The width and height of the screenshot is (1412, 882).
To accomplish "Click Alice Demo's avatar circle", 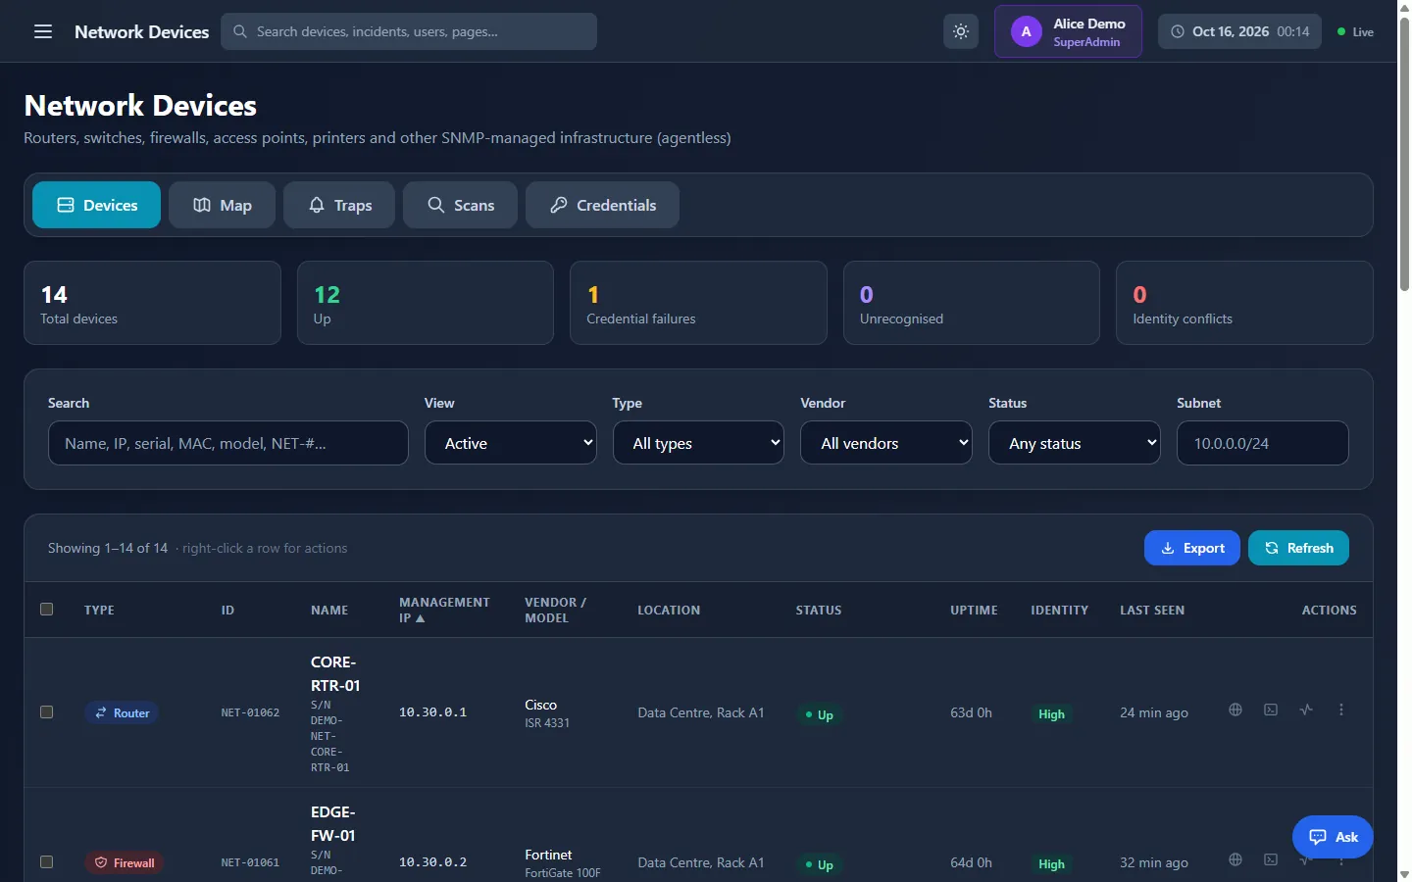I will click(1027, 32).
